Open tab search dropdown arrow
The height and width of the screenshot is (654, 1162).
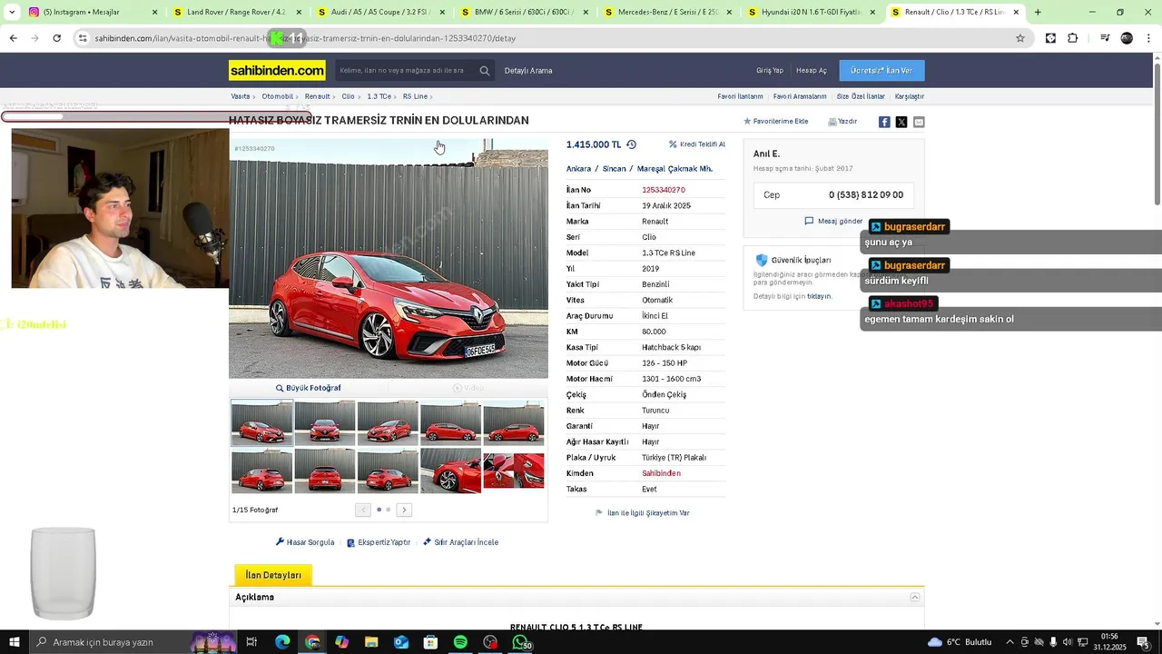pos(11,13)
